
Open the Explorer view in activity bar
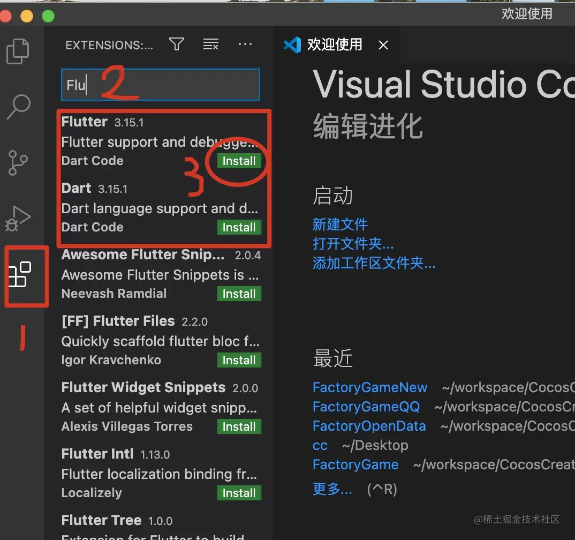[x=18, y=51]
